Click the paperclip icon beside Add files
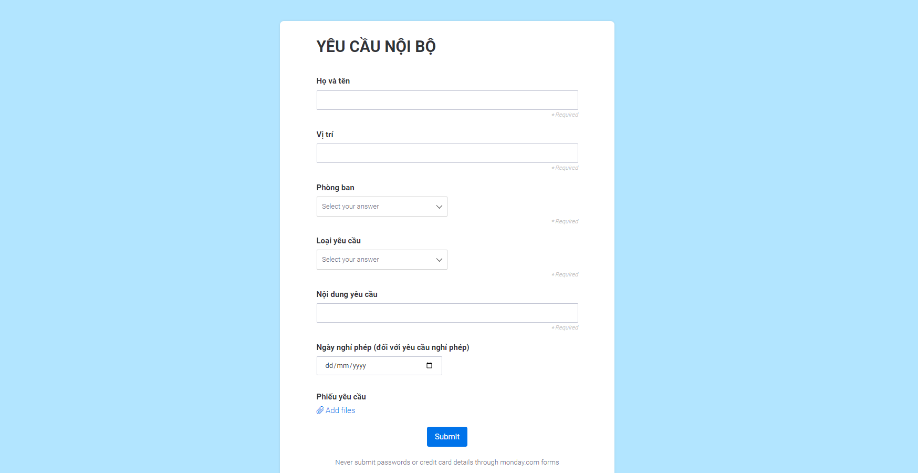This screenshot has width=918, height=473. pos(320,410)
